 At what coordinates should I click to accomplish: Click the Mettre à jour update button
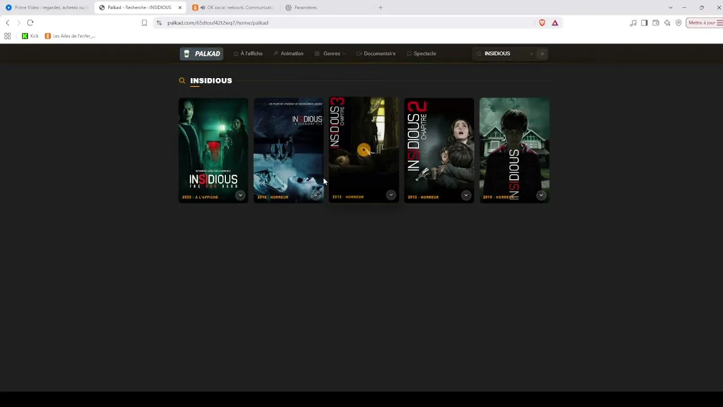pos(704,23)
